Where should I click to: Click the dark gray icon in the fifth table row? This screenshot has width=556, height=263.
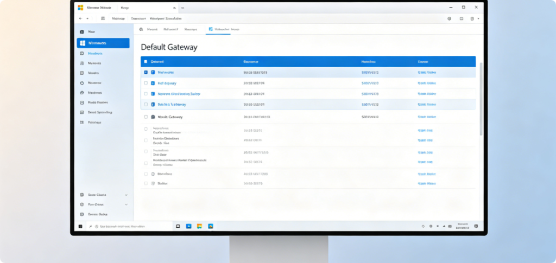(153, 117)
